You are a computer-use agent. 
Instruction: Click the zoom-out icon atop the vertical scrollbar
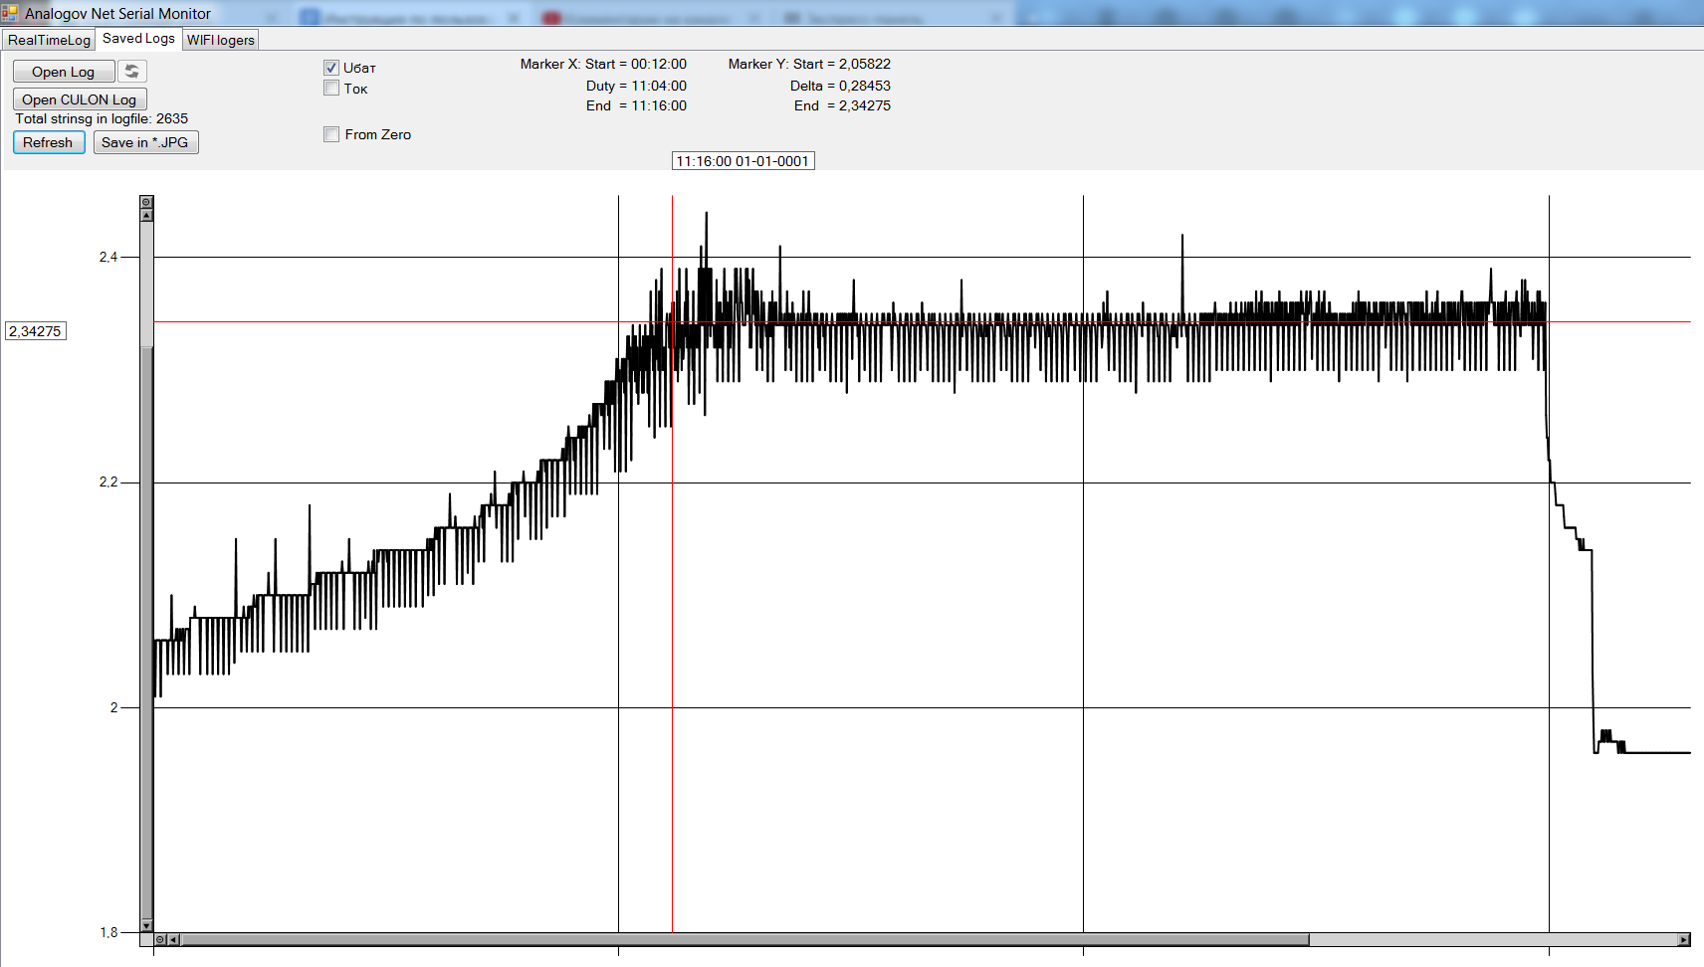146,202
